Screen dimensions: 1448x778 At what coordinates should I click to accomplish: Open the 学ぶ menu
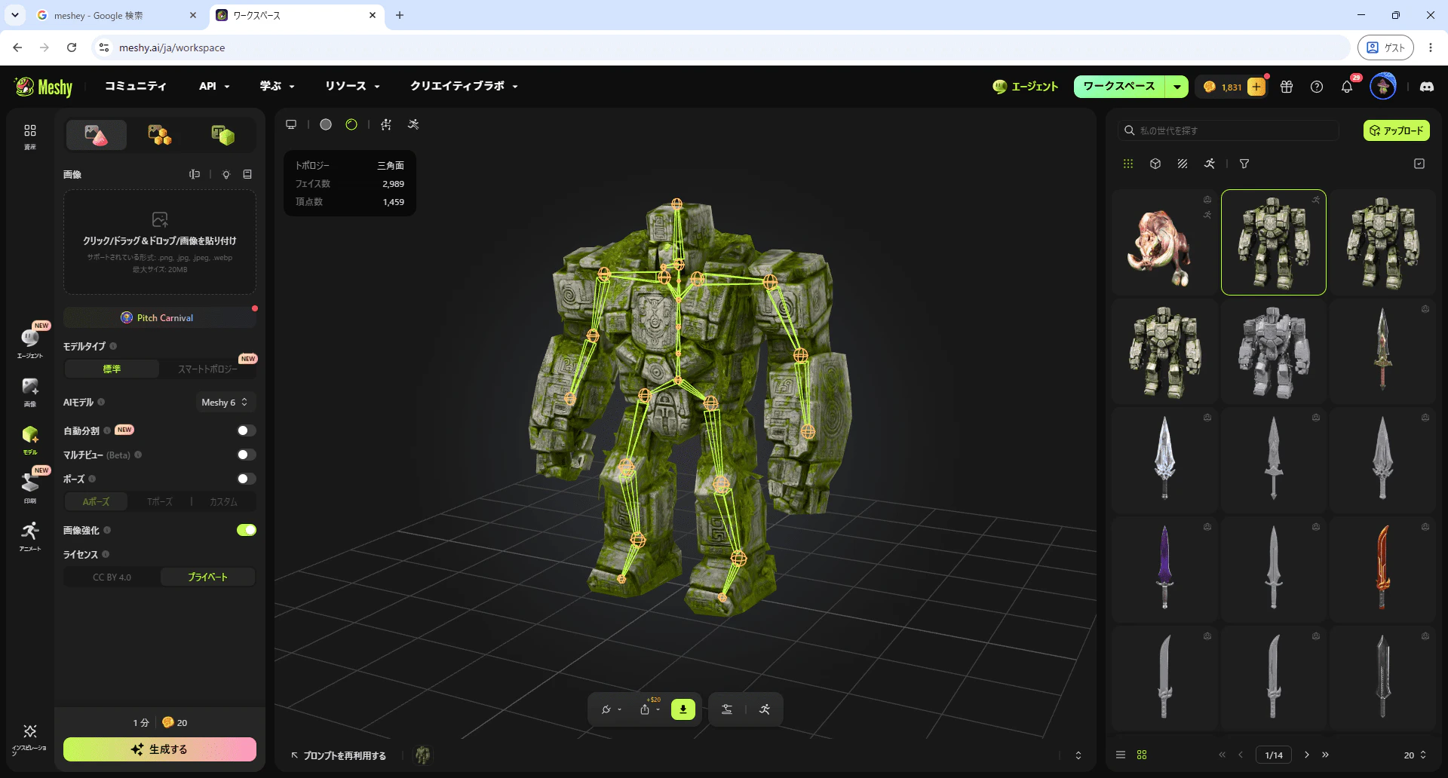tap(277, 86)
